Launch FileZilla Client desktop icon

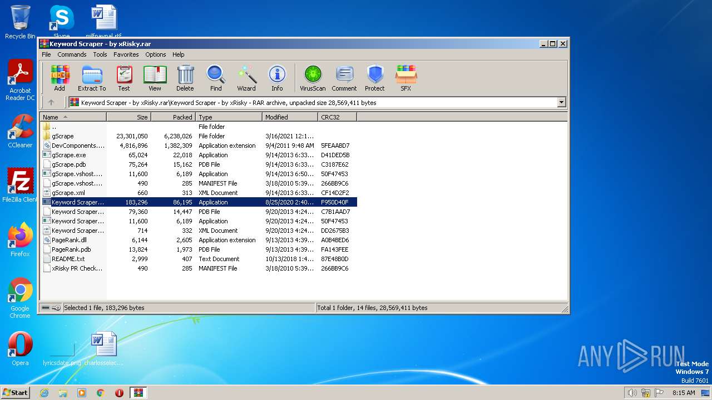20,186
